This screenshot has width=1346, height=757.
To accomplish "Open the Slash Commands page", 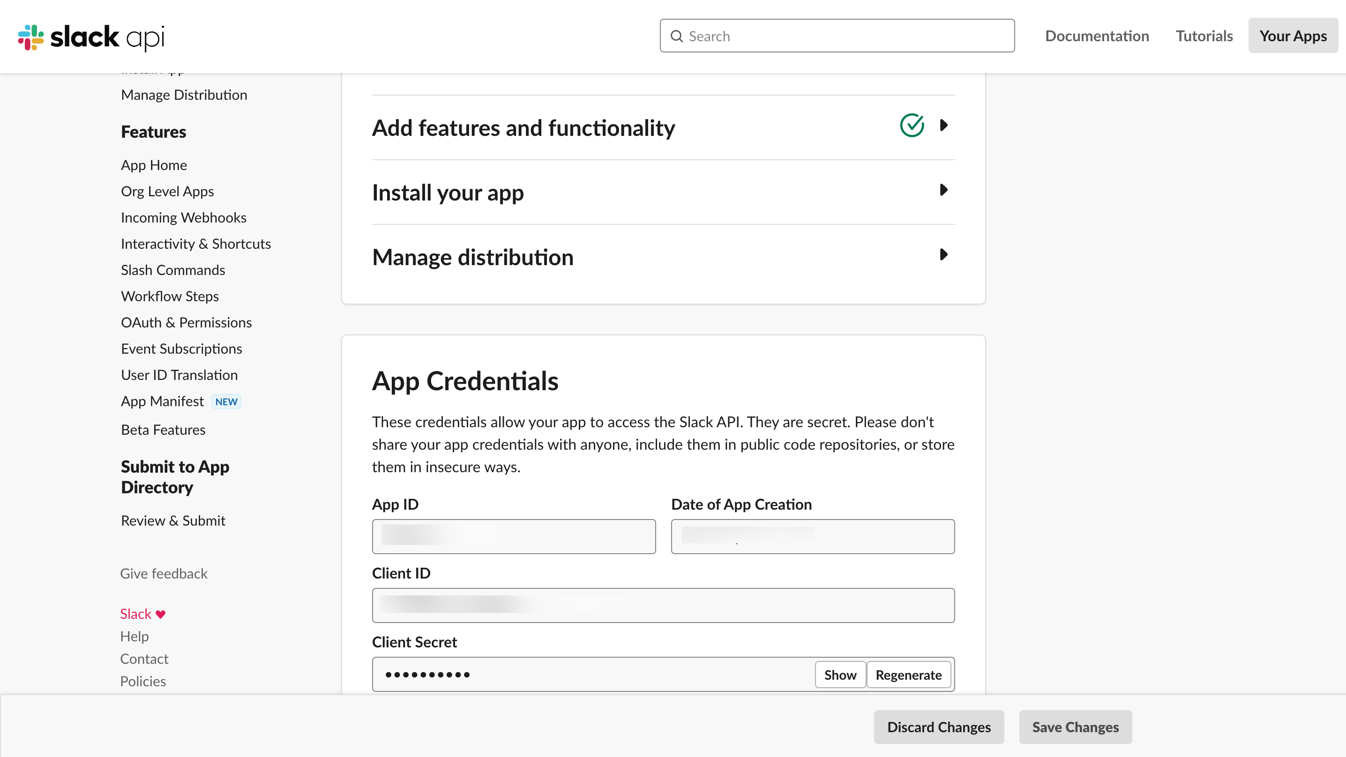I will (173, 270).
